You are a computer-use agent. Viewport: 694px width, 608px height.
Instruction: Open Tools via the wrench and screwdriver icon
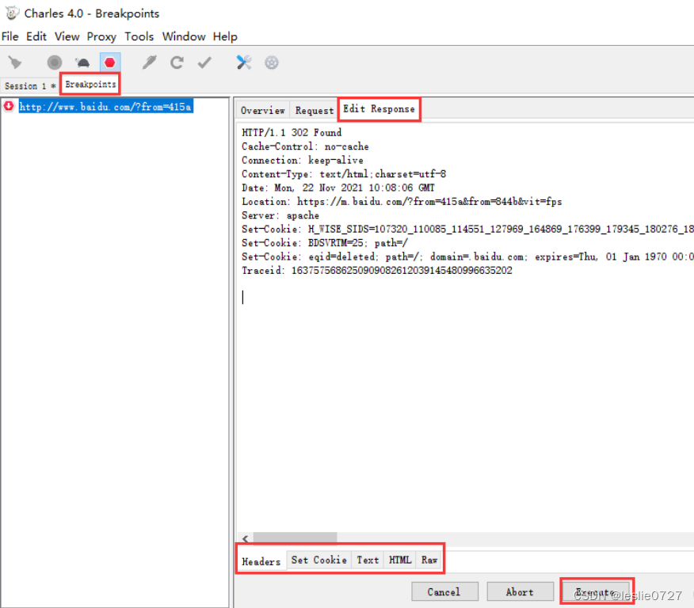(x=244, y=62)
